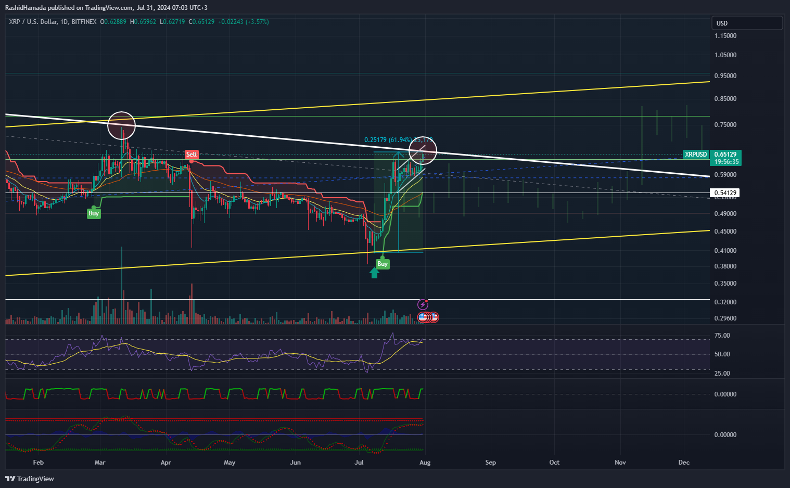The image size is (790, 488).
Task: Click the 0.85000 price axis label
Action: (x=725, y=99)
